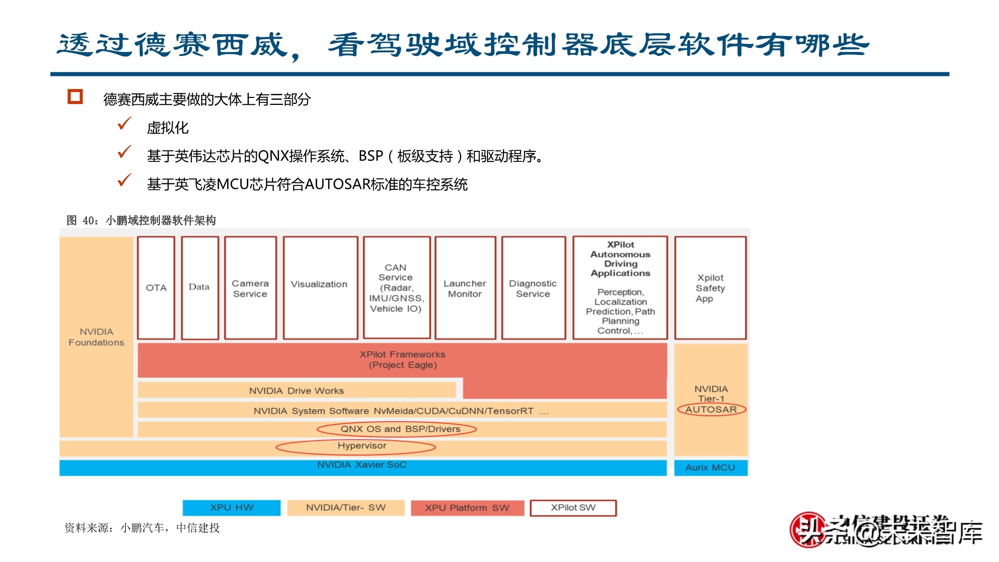This screenshot has width=999, height=562.
Task: Click the slide title about 德赛西威
Action: point(463,45)
